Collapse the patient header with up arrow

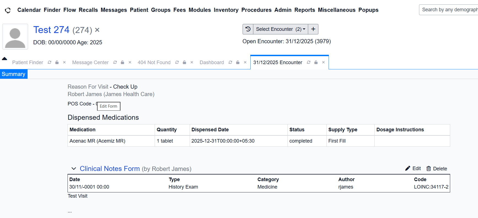(4, 59)
